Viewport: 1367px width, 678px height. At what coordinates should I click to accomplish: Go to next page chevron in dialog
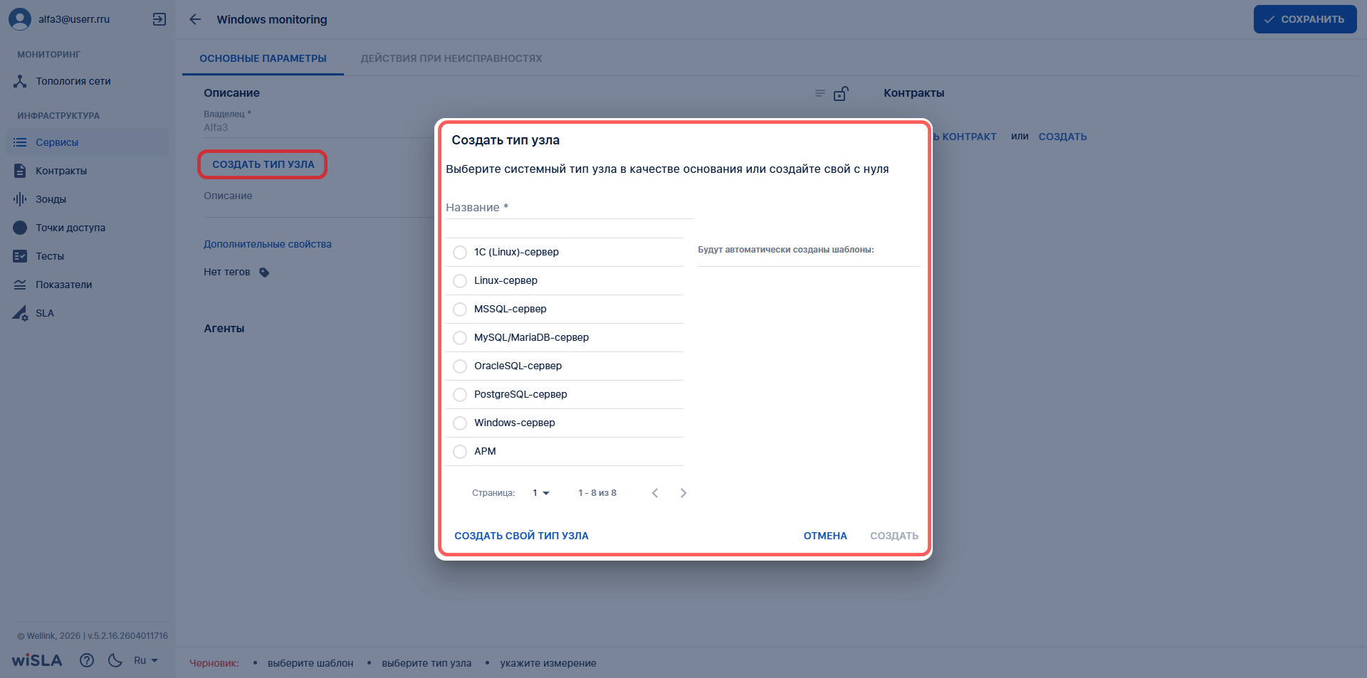(x=683, y=493)
